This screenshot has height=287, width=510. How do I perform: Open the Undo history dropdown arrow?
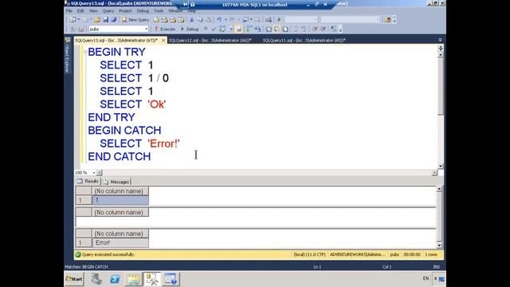pos(225,20)
